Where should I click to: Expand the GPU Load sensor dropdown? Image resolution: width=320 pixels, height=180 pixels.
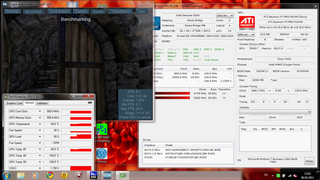click(x=40, y=136)
